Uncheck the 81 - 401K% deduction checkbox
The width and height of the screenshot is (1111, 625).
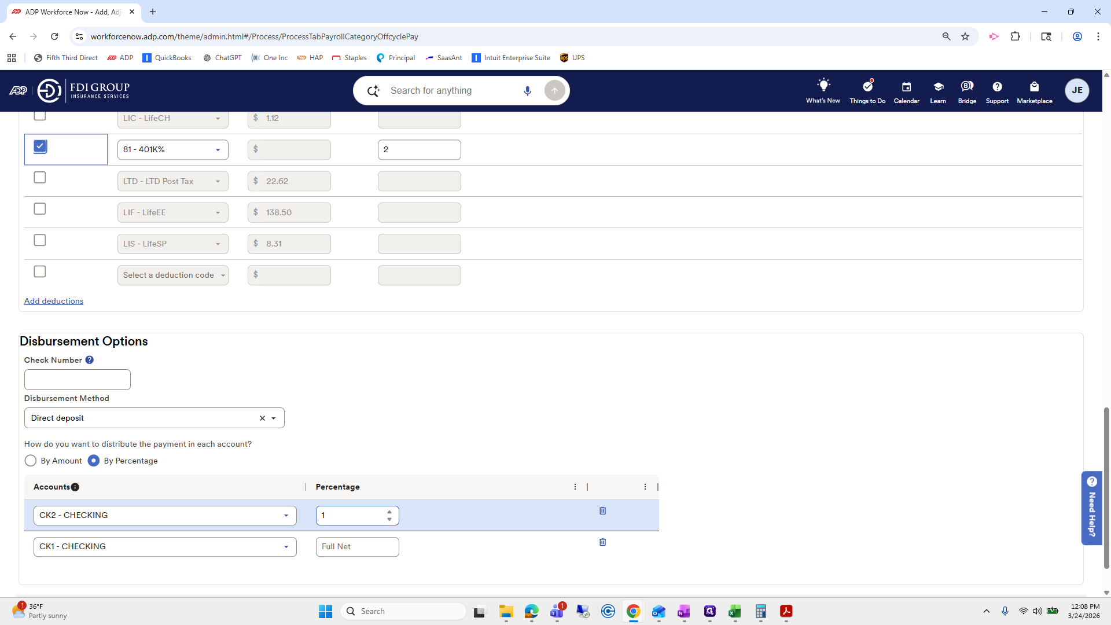point(40,146)
